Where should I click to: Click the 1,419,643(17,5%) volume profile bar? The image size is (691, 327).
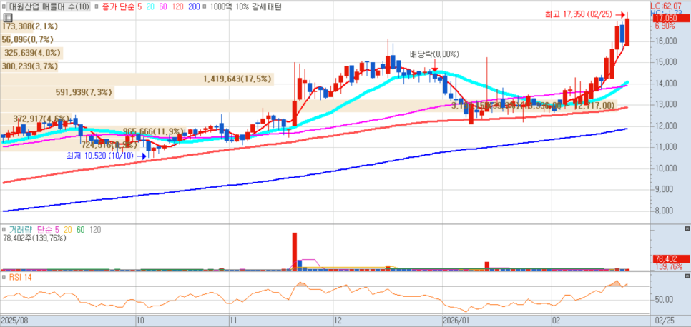tap(137, 79)
